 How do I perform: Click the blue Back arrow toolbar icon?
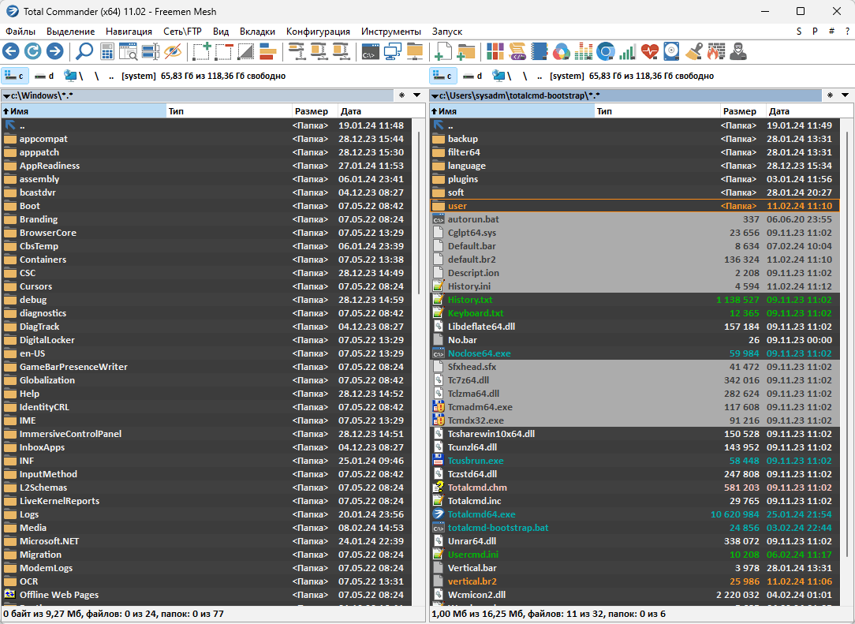11,52
